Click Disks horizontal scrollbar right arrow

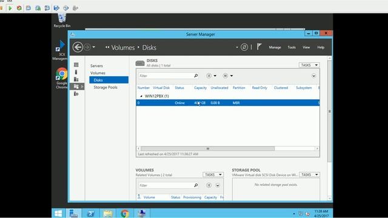[317, 148]
